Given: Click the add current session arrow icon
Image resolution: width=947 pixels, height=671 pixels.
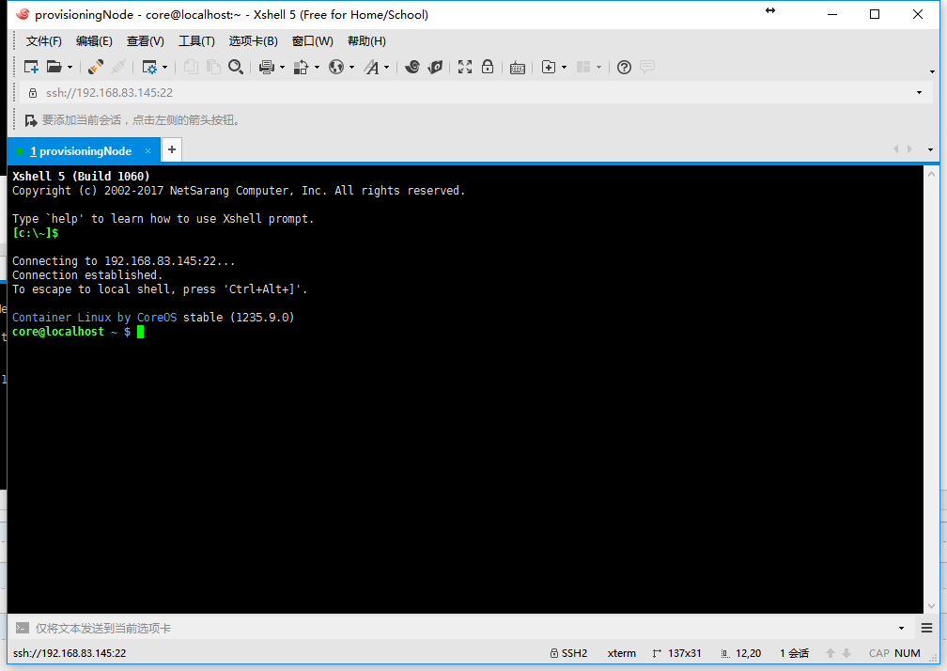Looking at the screenshot, I should [x=31, y=120].
